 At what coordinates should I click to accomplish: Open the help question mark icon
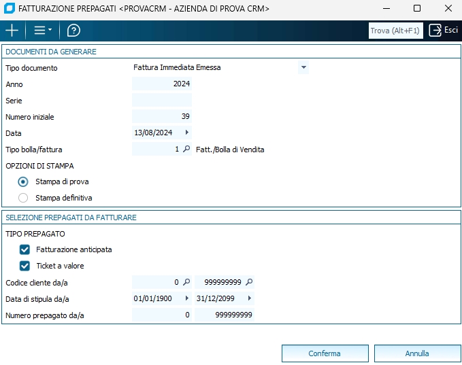(x=73, y=31)
